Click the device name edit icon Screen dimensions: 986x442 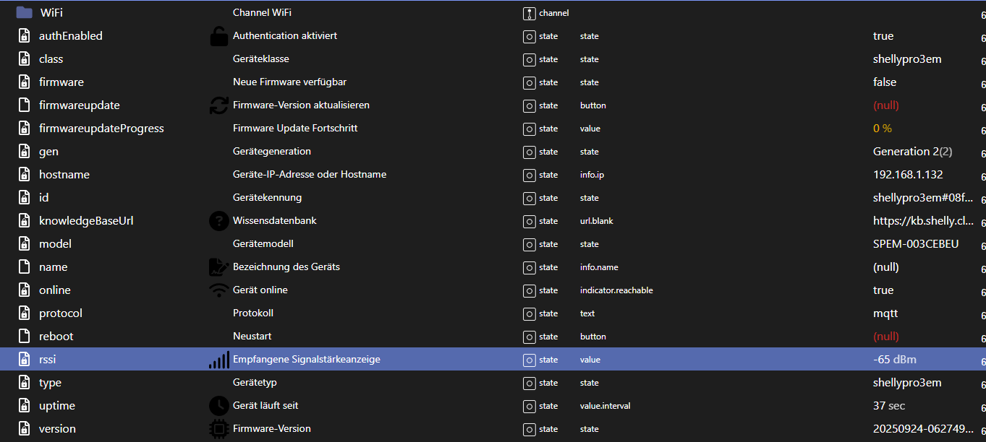pyautogui.click(x=218, y=267)
